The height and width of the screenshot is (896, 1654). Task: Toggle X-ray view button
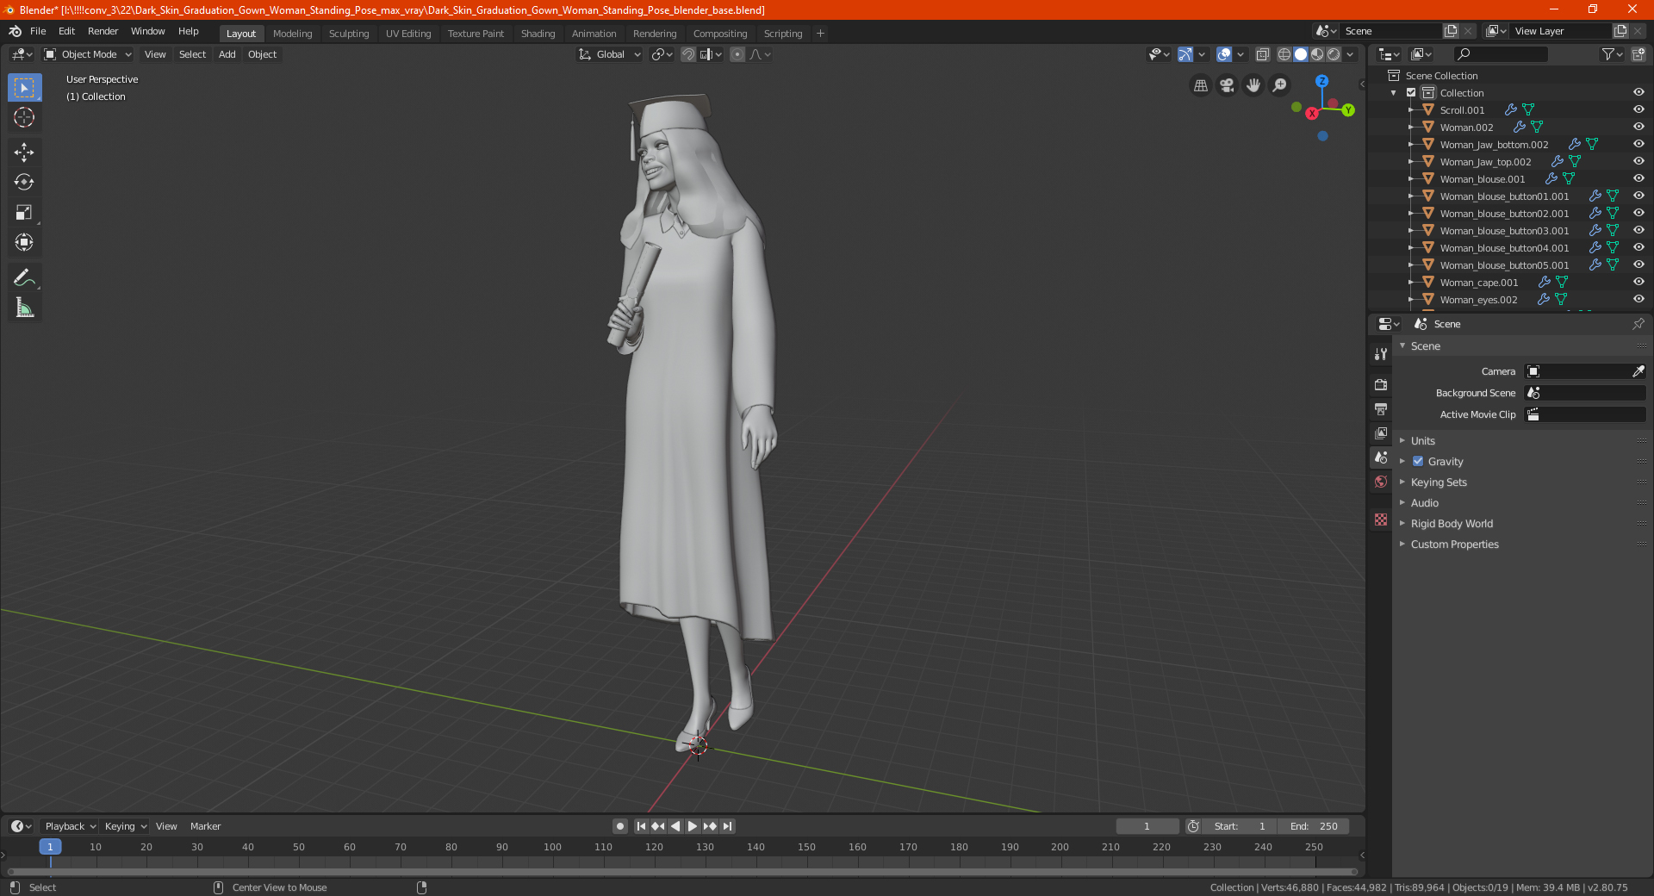(1262, 54)
